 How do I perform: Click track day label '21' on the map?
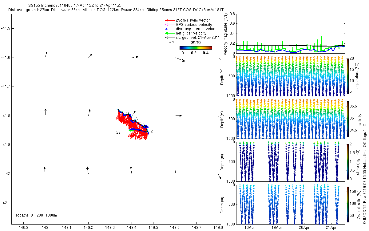click(153, 131)
